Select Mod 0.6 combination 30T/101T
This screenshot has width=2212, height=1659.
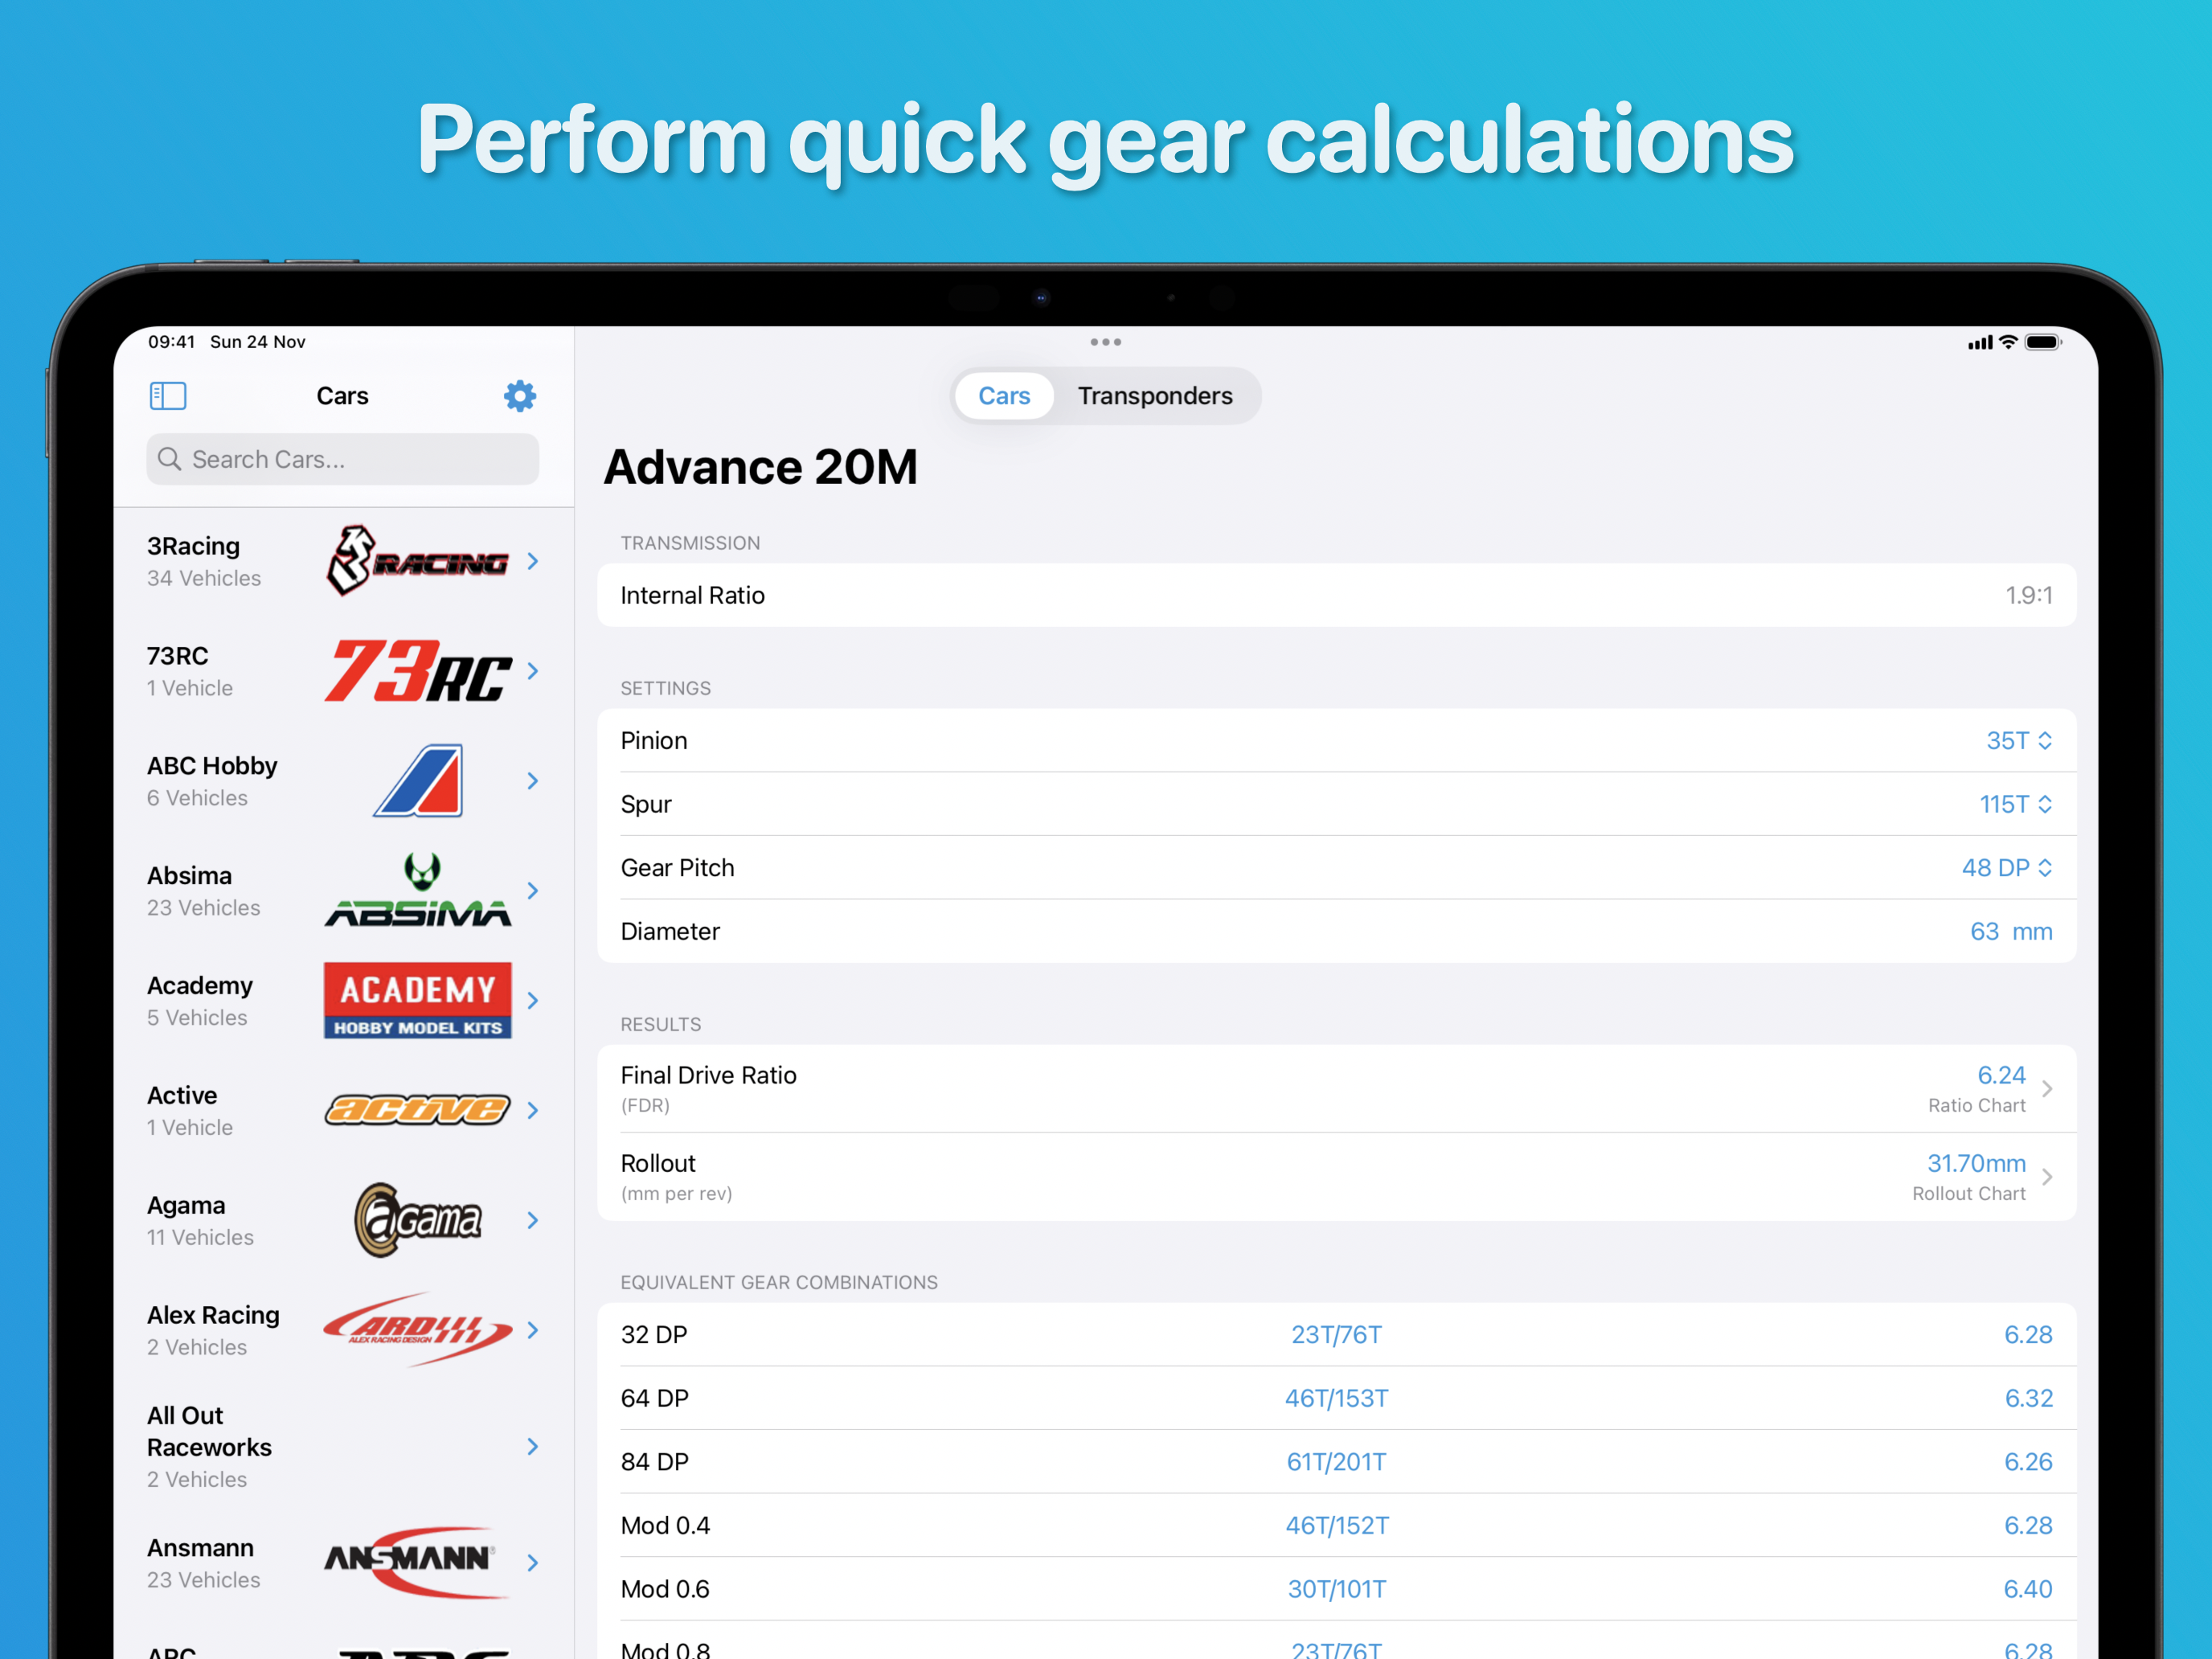tap(1336, 1589)
